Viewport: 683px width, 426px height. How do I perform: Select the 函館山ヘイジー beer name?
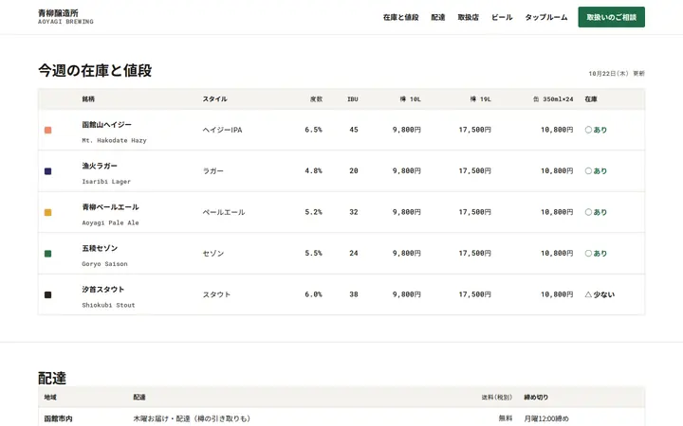click(x=106, y=125)
